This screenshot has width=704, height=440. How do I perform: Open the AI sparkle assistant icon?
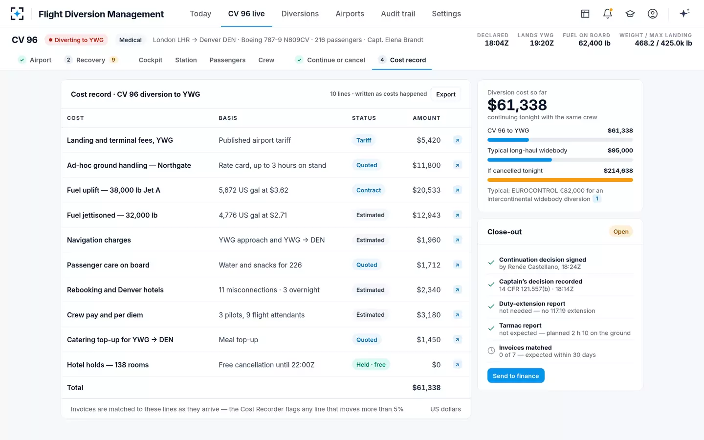pos(684,13)
